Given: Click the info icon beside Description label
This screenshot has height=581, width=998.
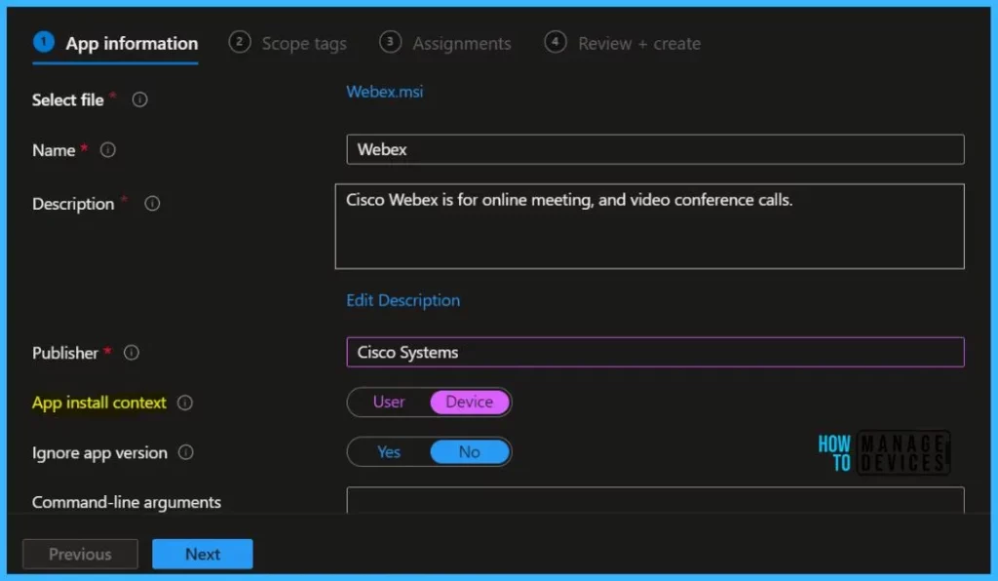Looking at the screenshot, I should click(x=152, y=204).
